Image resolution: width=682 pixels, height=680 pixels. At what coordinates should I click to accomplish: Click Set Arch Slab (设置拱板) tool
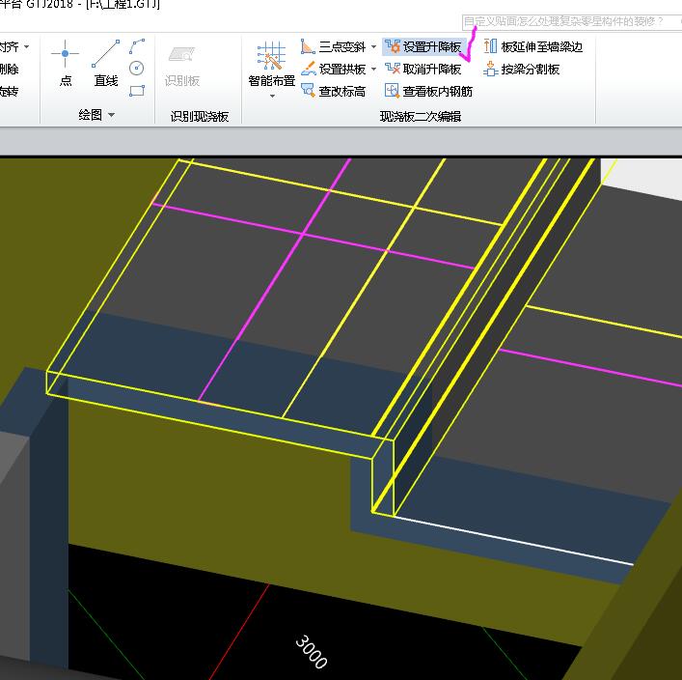333,69
